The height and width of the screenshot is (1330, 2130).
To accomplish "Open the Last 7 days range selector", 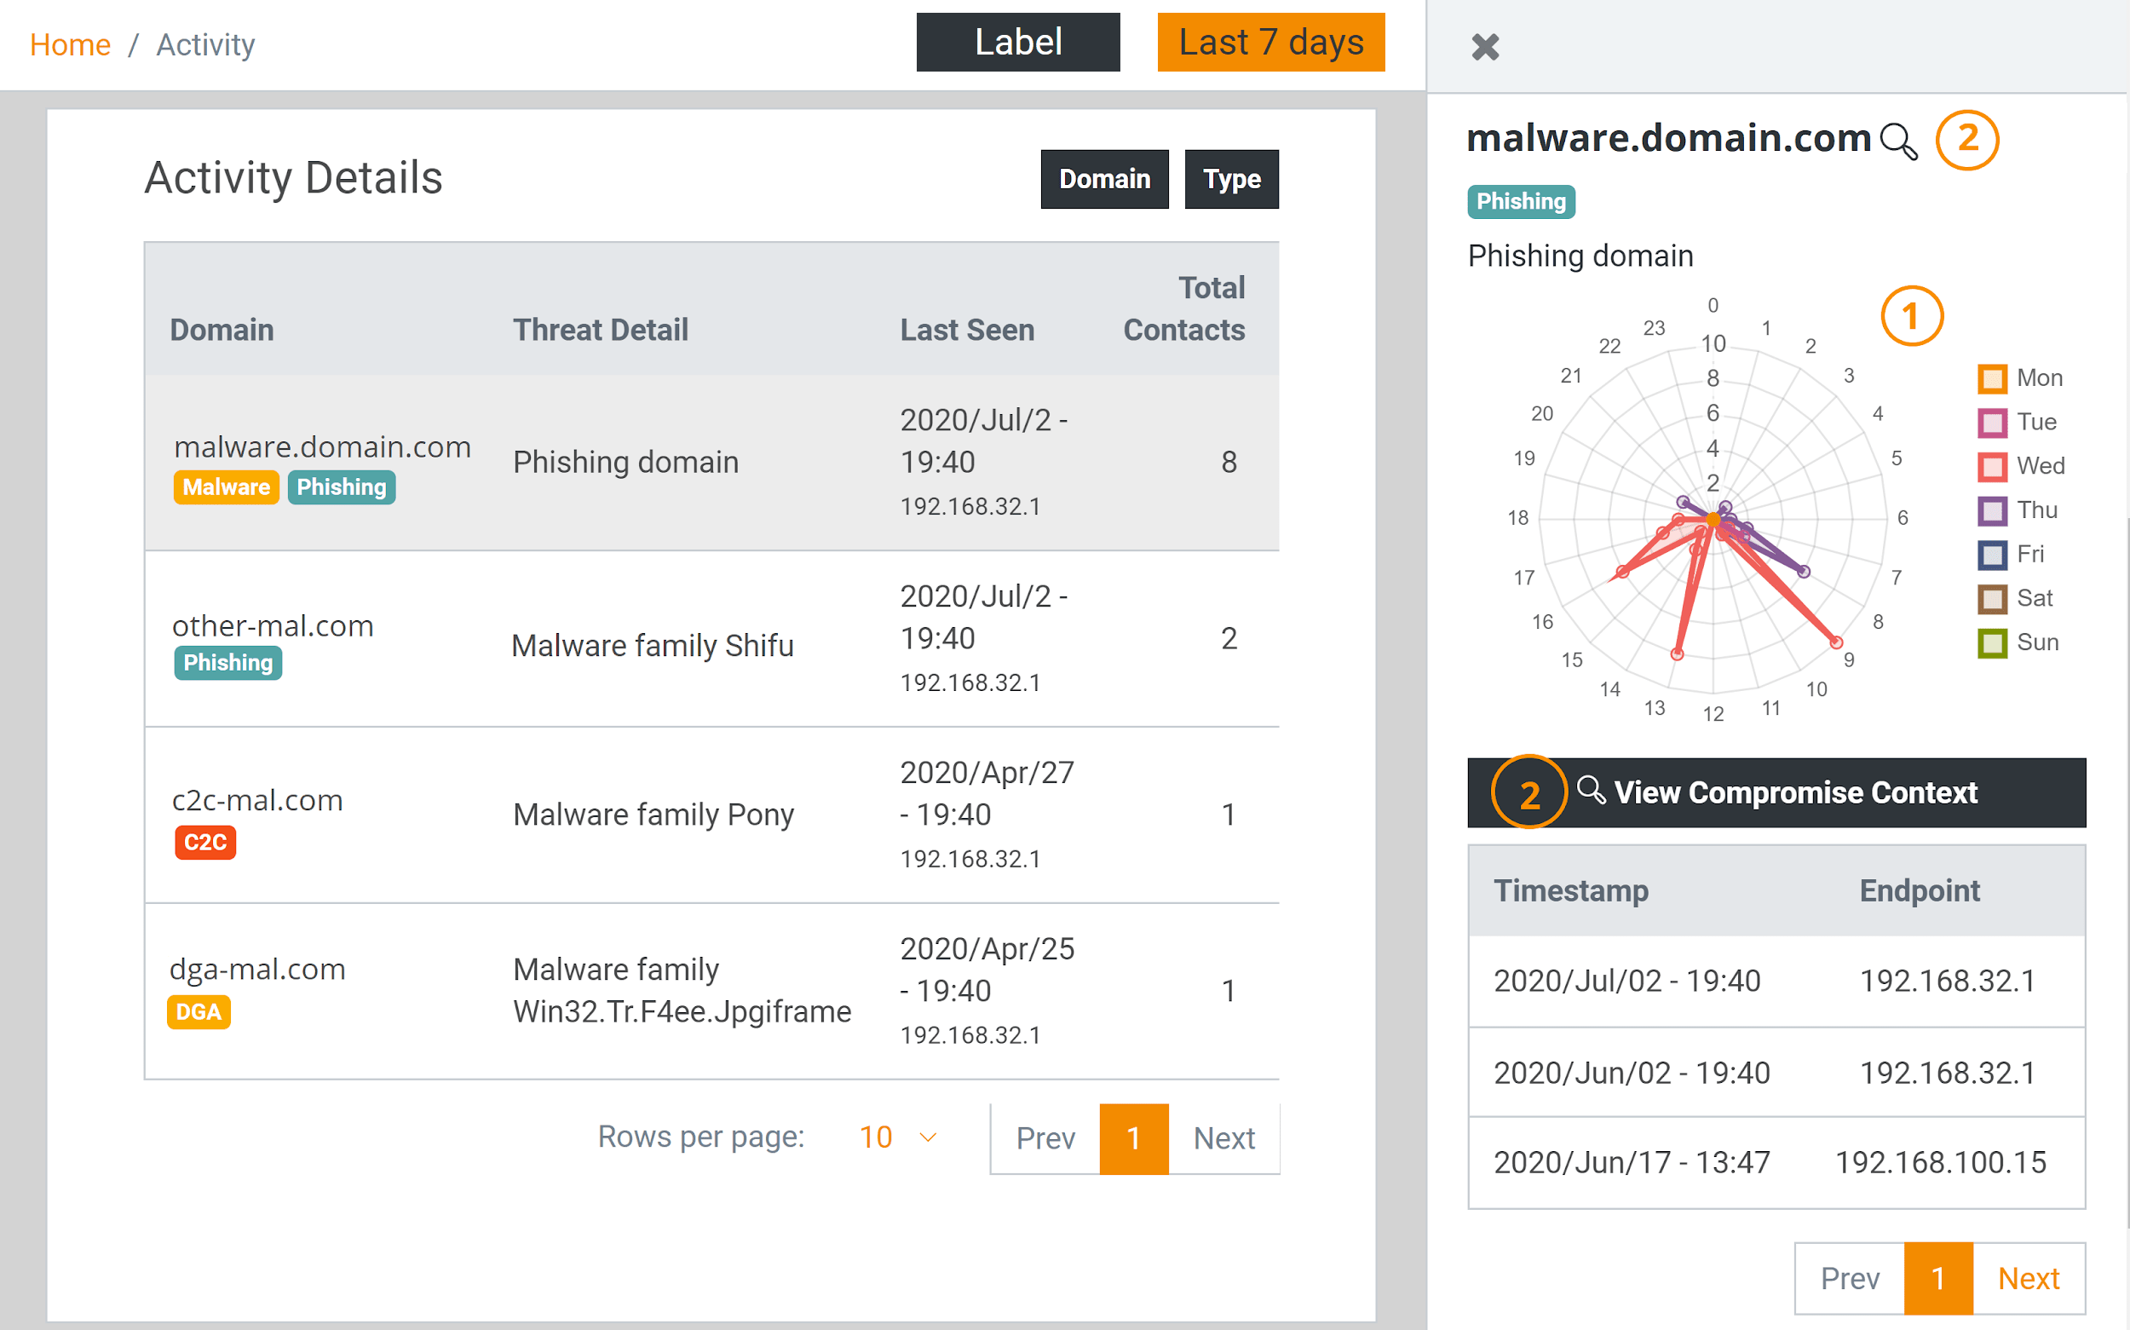I will [1270, 43].
